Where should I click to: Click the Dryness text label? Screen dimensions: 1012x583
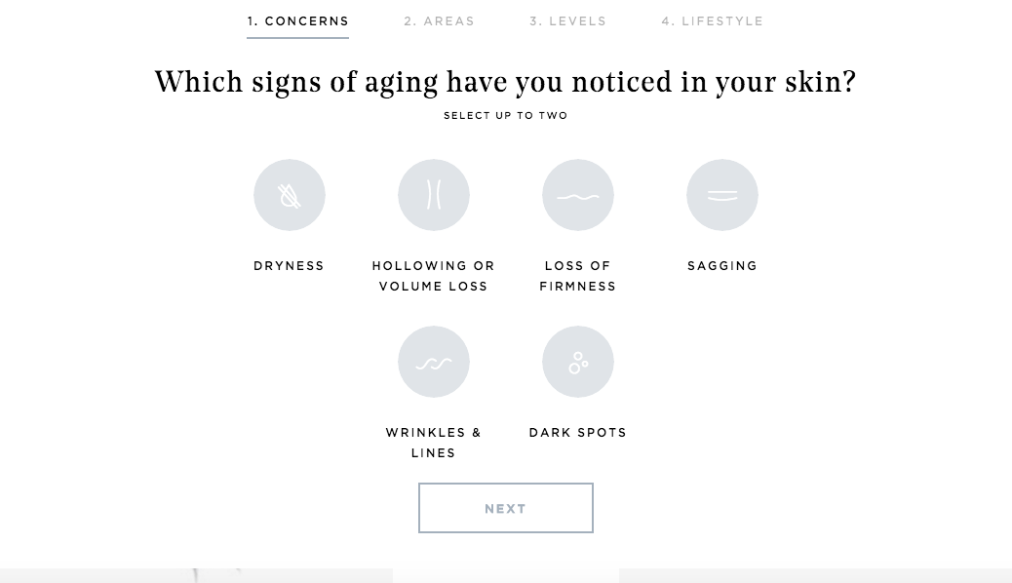[290, 266]
